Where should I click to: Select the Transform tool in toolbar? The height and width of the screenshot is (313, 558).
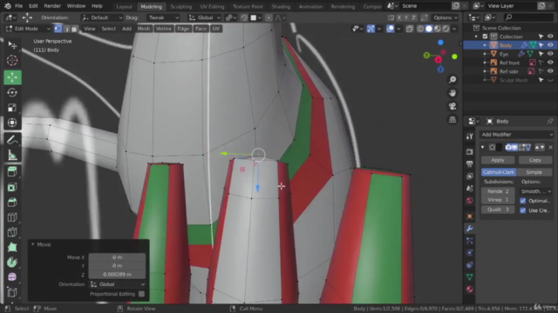click(x=12, y=123)
